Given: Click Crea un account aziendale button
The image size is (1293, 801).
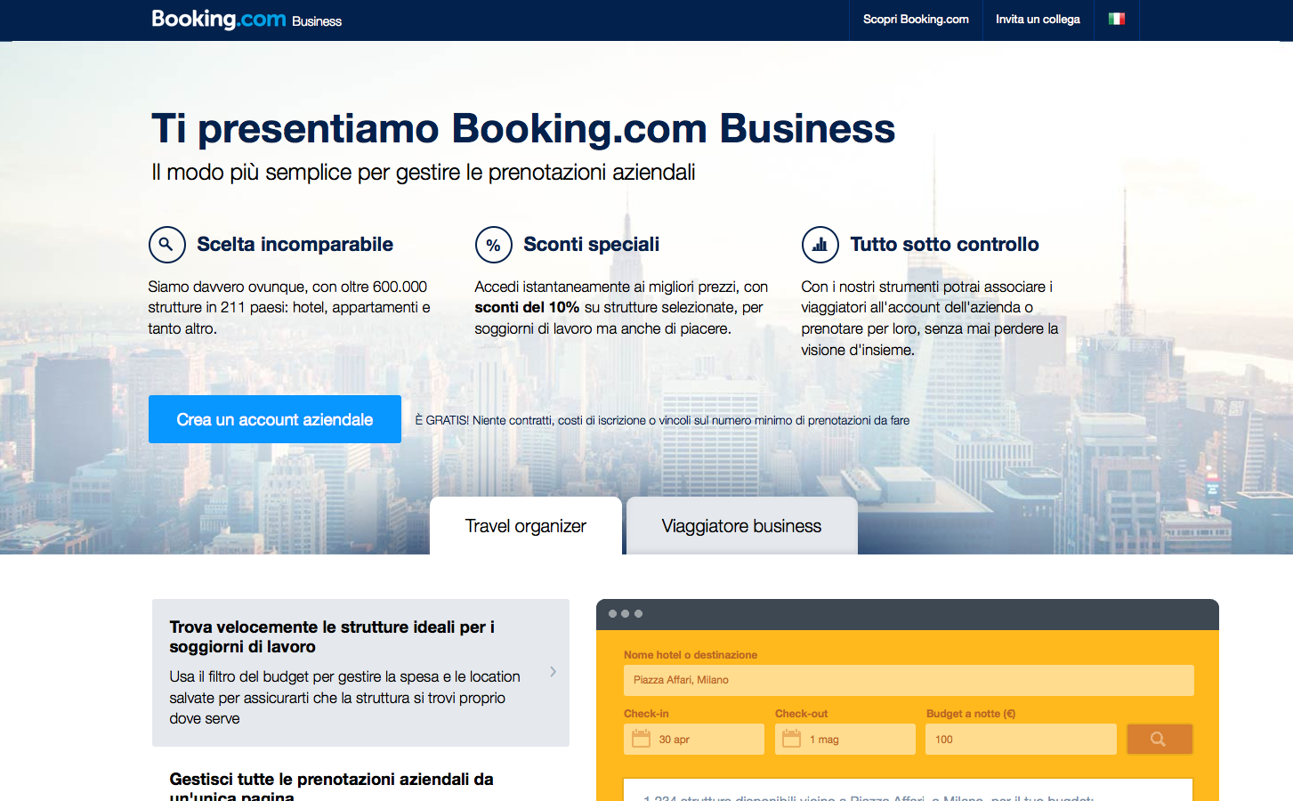Looking at the screenshot, I should [x=275, y=419].
